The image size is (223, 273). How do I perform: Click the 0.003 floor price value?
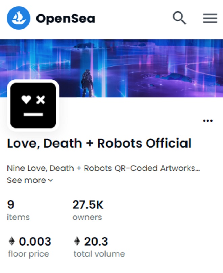pos(35,242)
